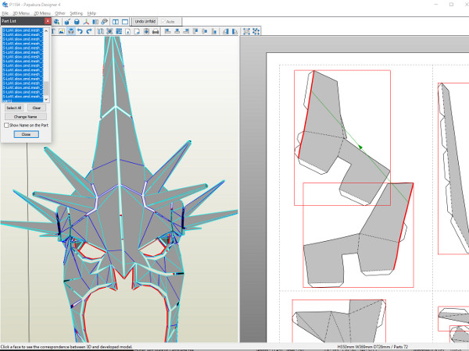The width and height of the screenshot is (469, 351).
Task: Enable Show Name on the Part checkbox
Action: [6, 126]
